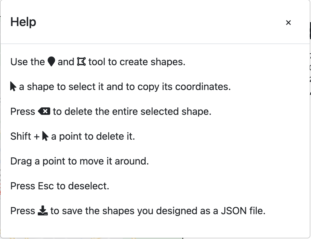Click "and" between the two tool icons
The width and height of the screenshot is (311, 239).
click(66, 62)
